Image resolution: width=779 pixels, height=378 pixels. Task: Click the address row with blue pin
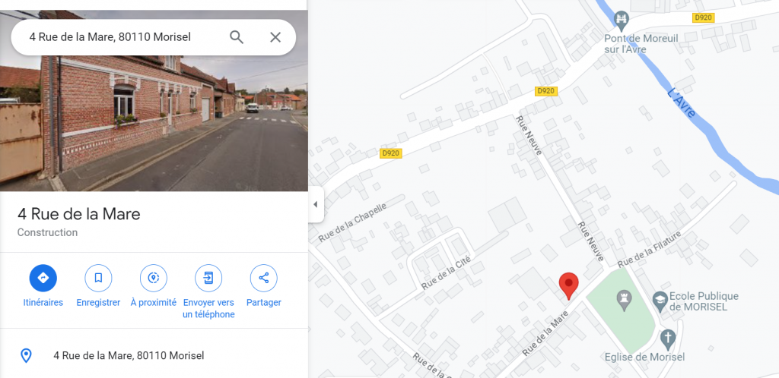pyautogui.click(x=154, y=356)
